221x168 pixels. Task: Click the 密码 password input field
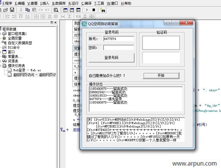tap(118, 48)
